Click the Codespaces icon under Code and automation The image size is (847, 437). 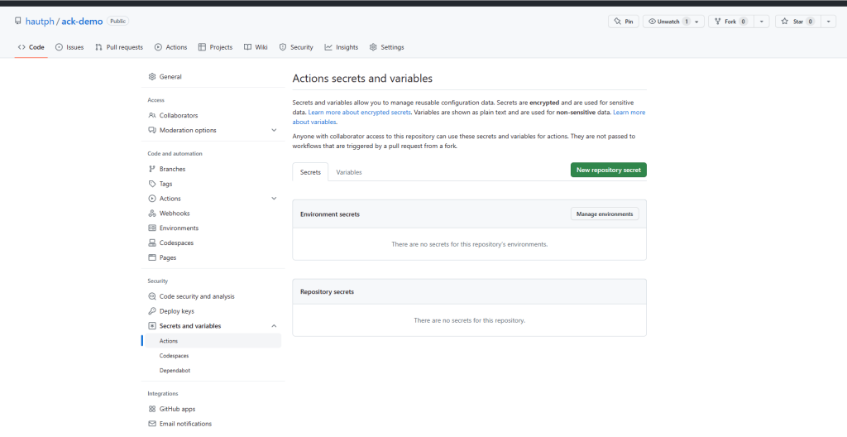(152, 243)
